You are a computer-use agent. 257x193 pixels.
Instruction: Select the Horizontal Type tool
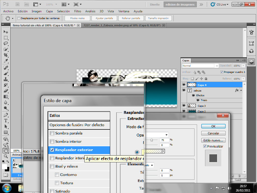(6, 121)
